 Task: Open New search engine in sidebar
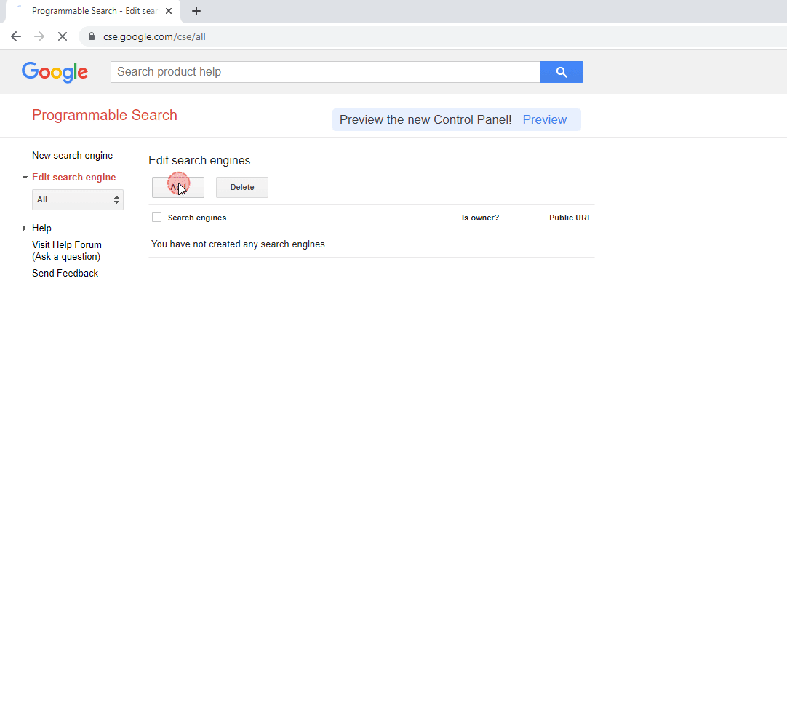click(72, 155)
